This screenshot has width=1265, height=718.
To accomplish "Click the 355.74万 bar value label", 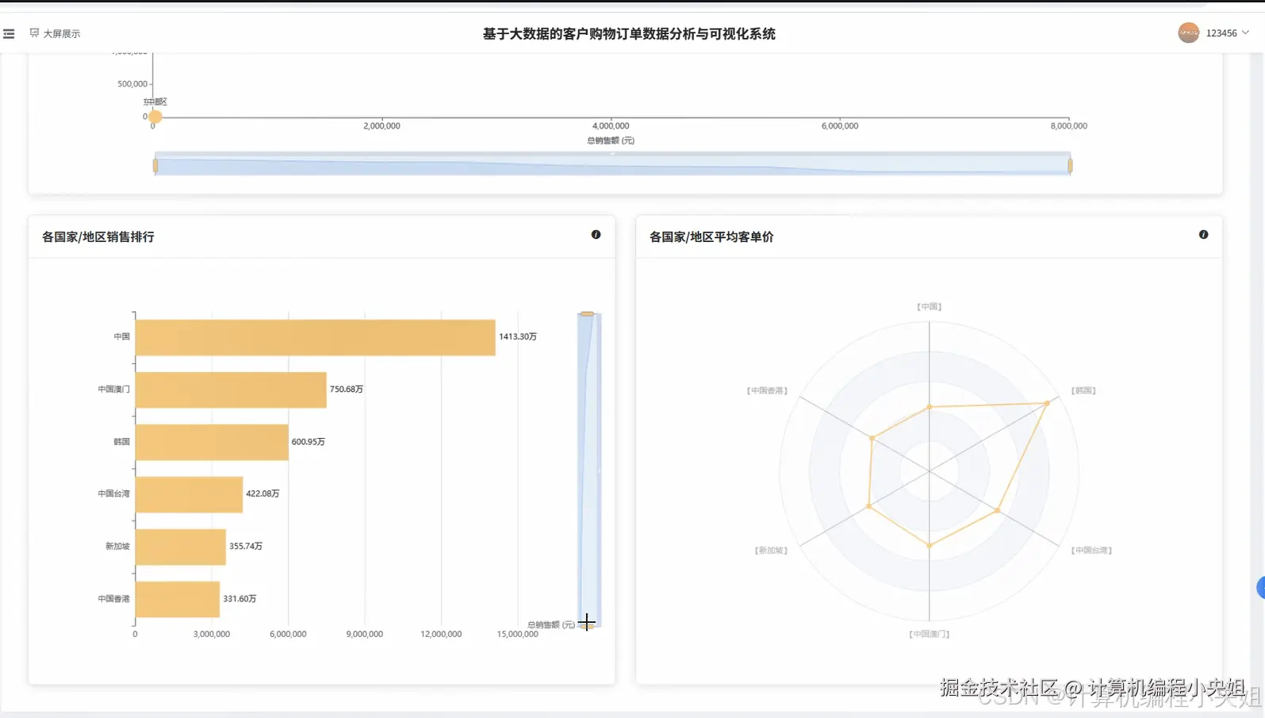I will [246, 547].
